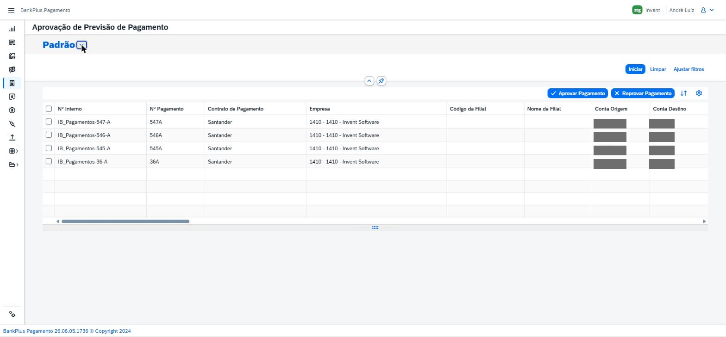This screenshot has height=337, width=726.
Task: Open the André Luiz user menu
Action: pyautogui.click(x=692, y=10)
